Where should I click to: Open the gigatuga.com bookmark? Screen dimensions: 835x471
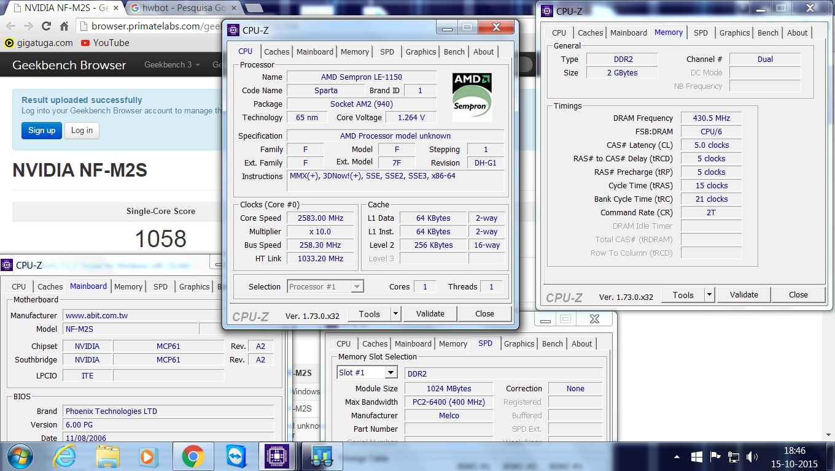click(38, 43)
